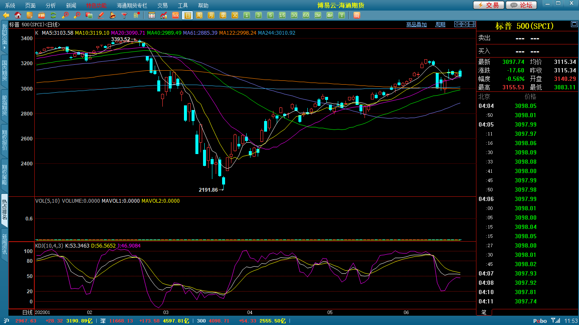This screenshot has height=325, width=579.
Task: Click the right arrow chart navigation icon
Action: (x=465, y=24)
